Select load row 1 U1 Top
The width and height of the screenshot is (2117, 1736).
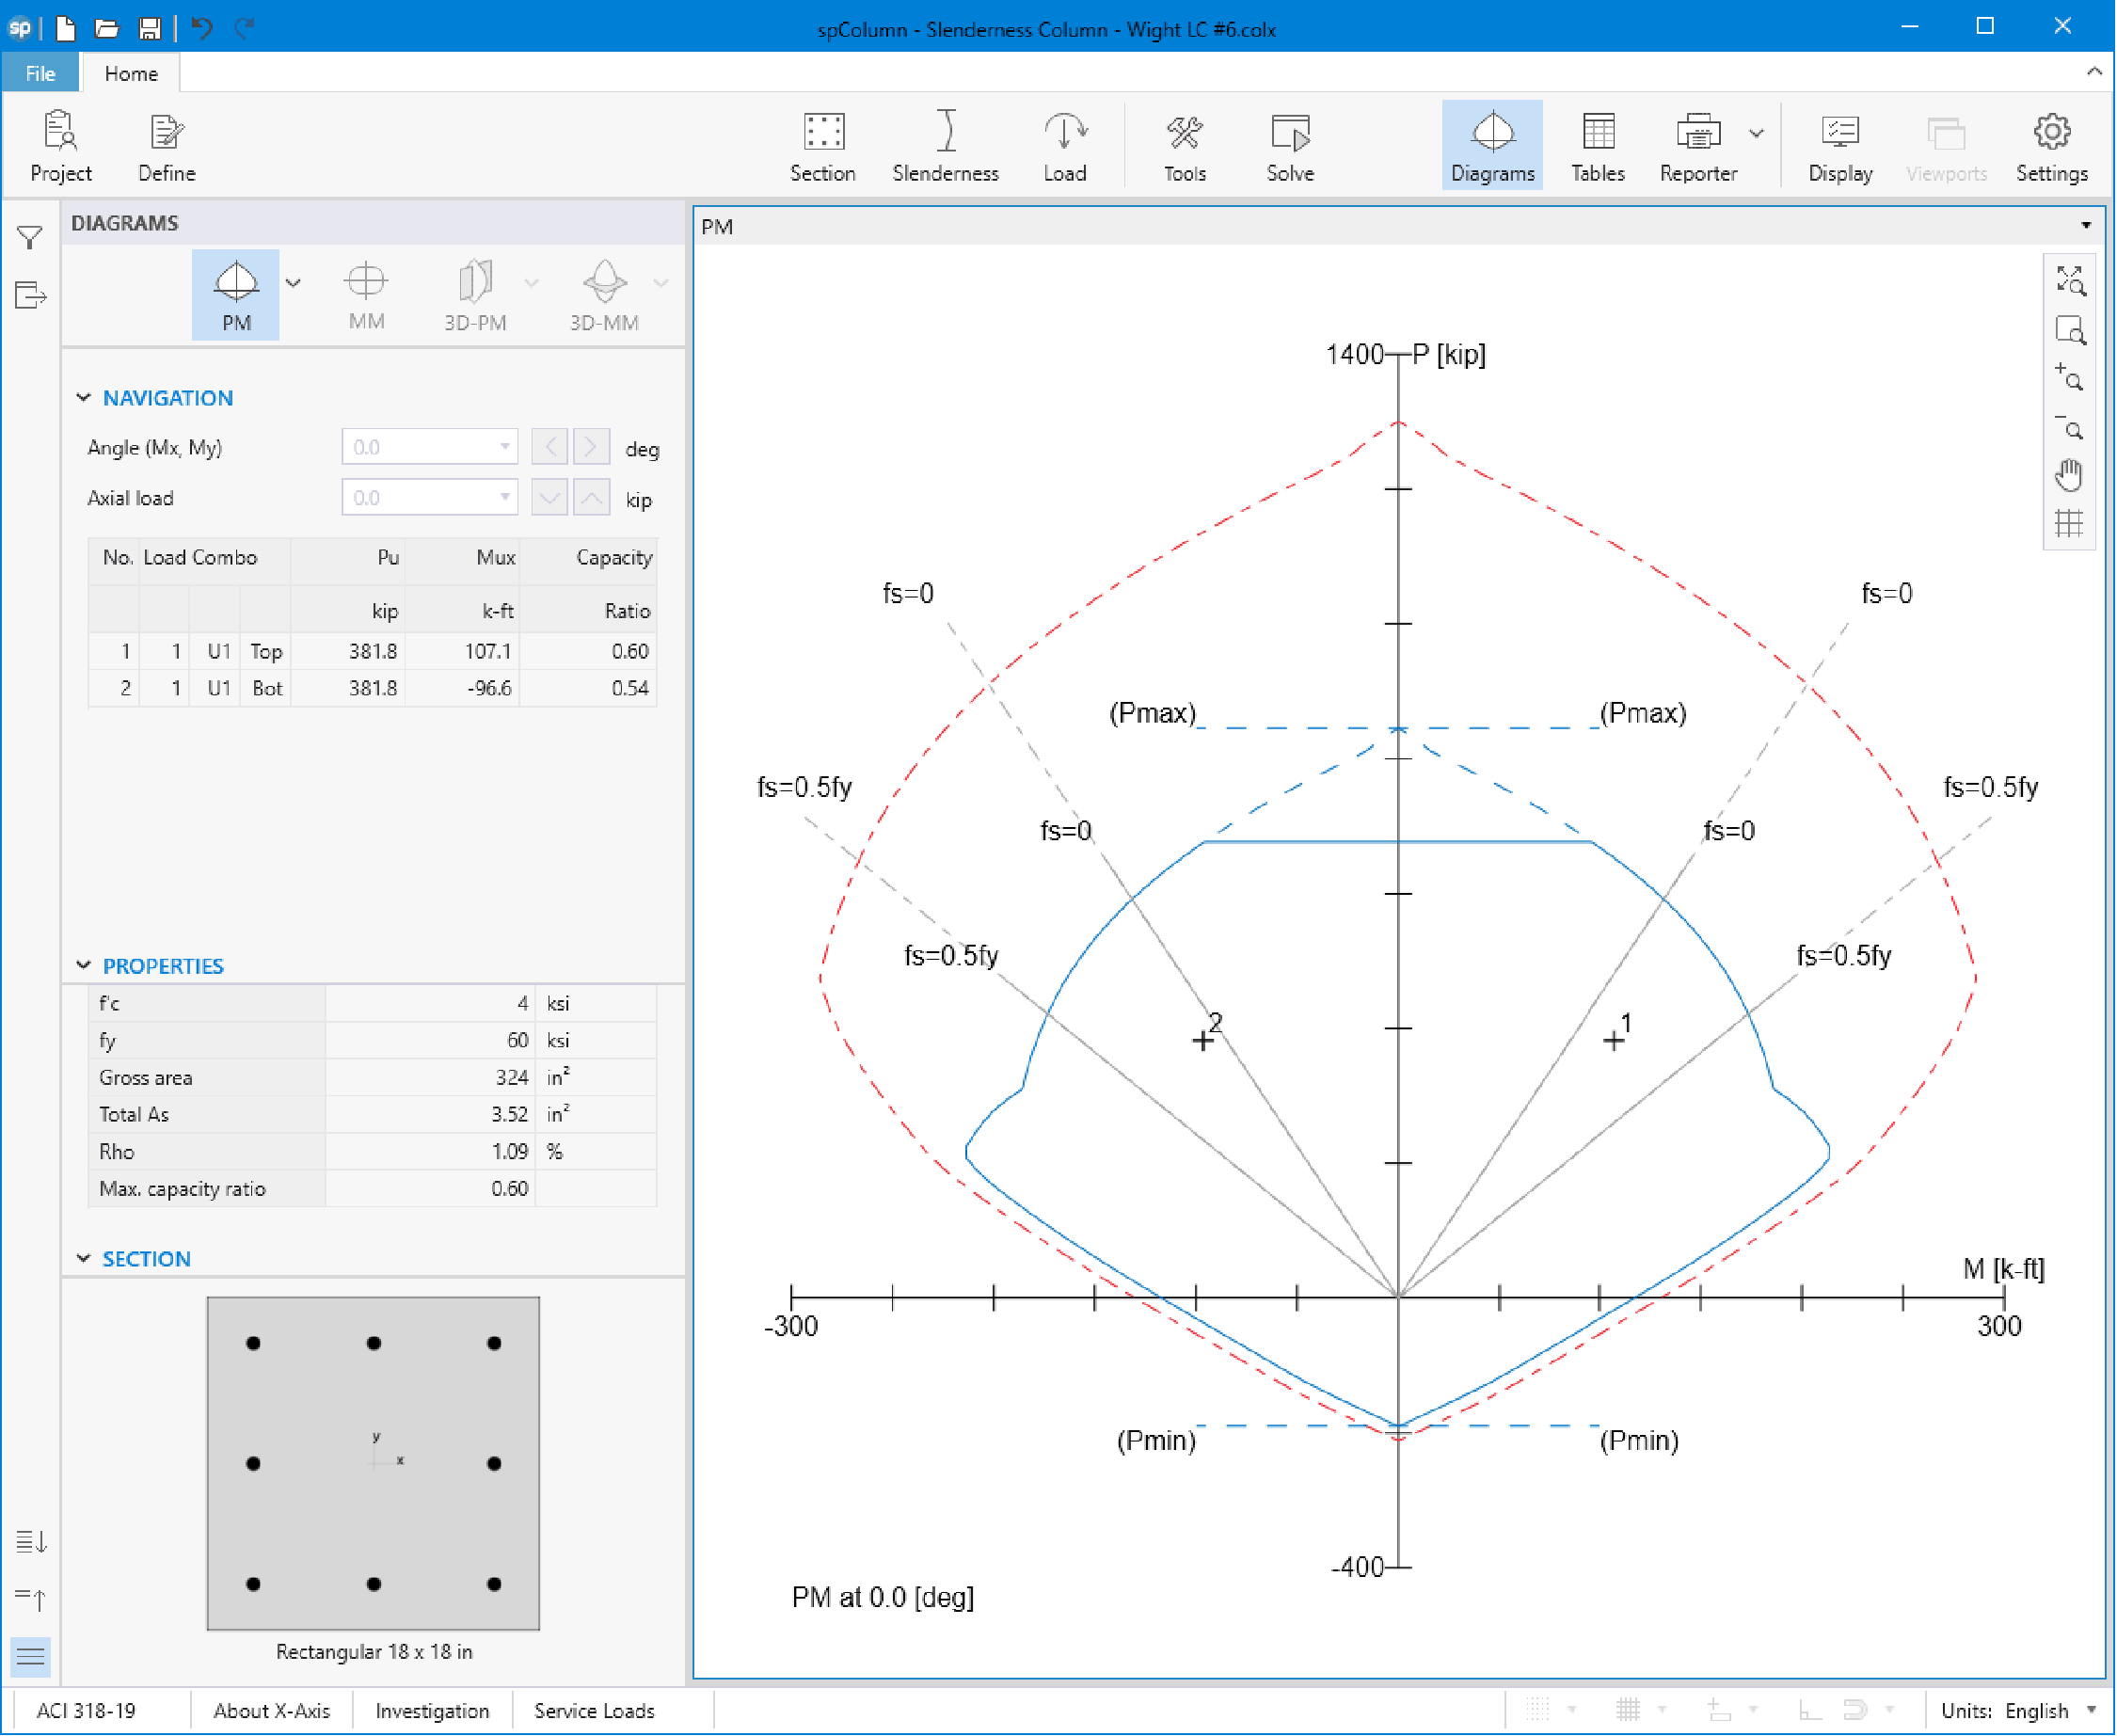click(x=373, y=652)
